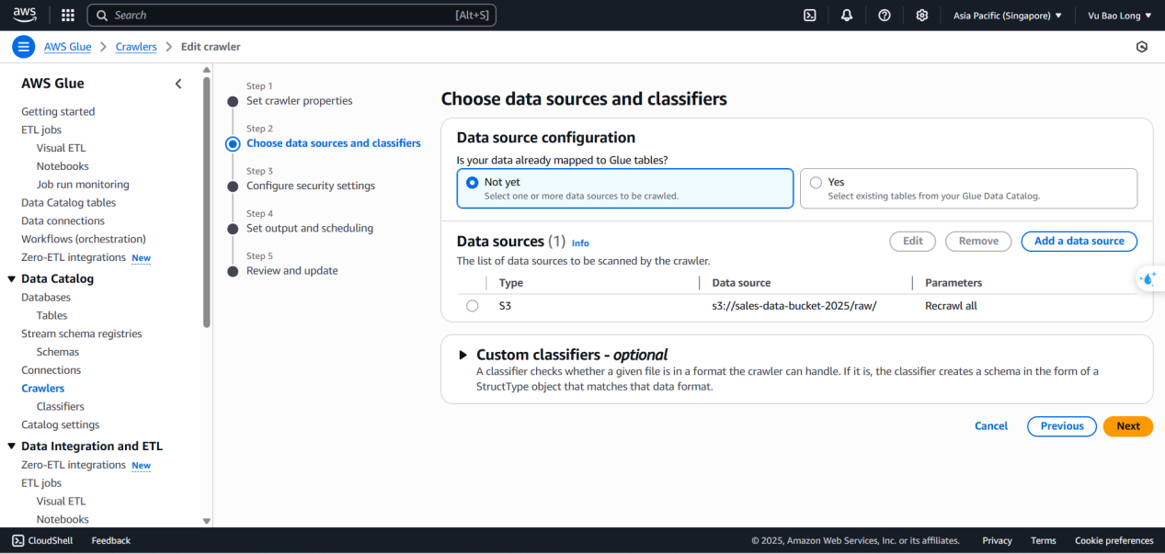Click the Edit data source button
The width and height of the screenshot is (1165, 554).
point(913,241)
